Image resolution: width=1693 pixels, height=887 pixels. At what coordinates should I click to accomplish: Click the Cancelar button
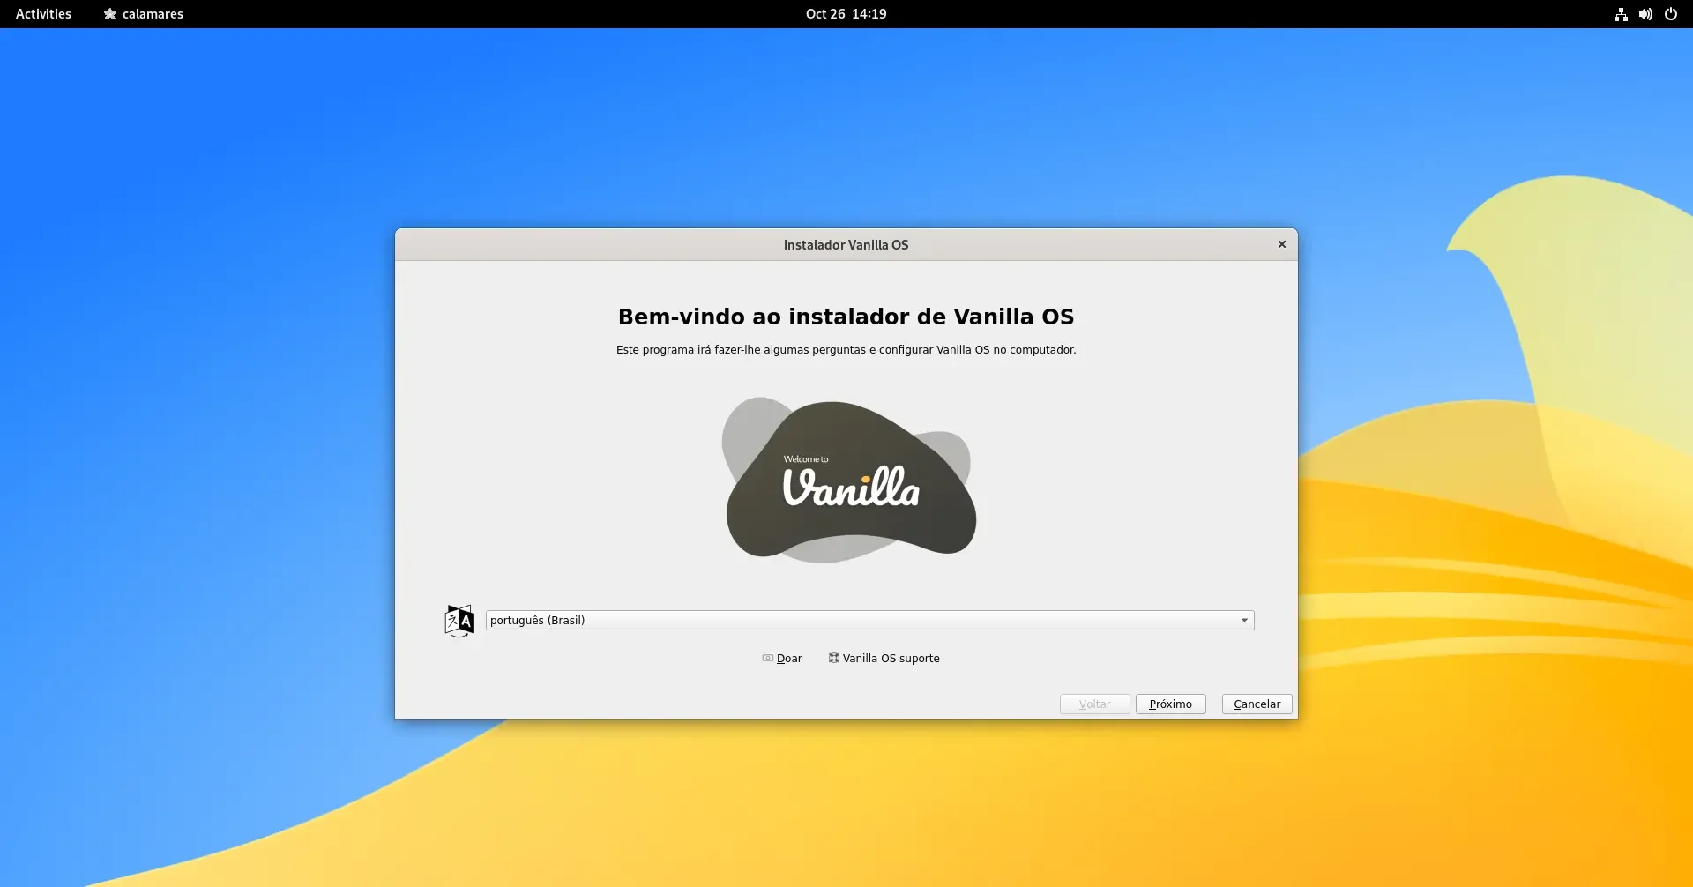[1257, 704]
